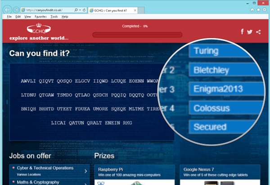Viewport: 270px width, 185px height.
Task: Click the search magnifier icon in address bar
Action: click(74, 9)
